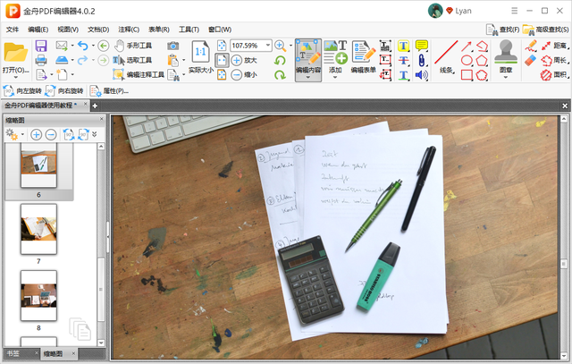Rotate view clockwise with the lower green arrow

[280, 75]
